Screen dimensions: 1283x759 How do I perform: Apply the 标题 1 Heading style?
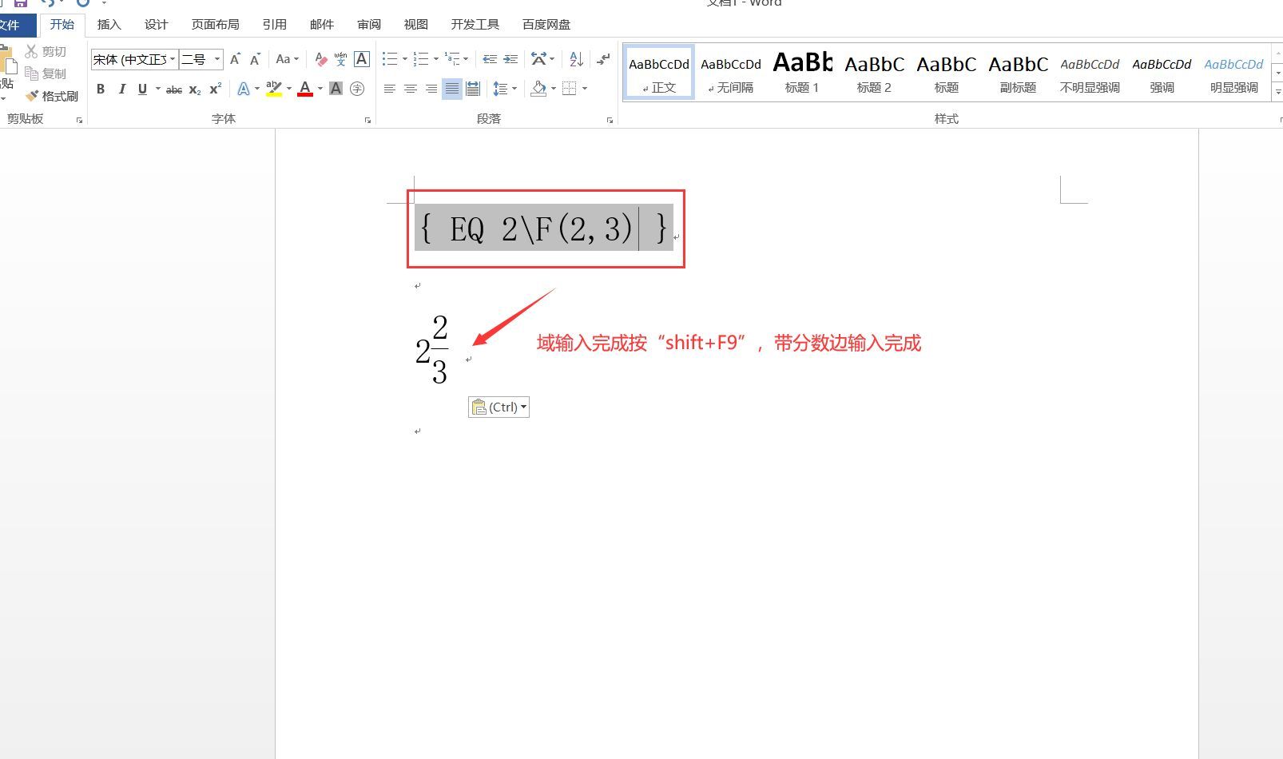click(x=802, y=74)
